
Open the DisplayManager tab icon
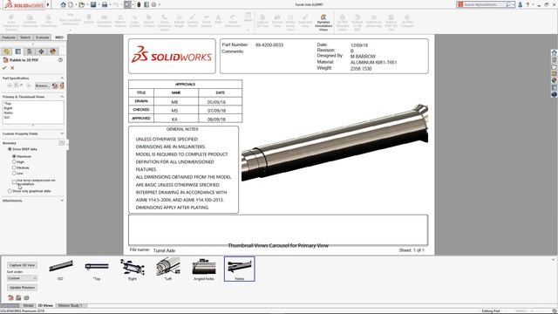[53, 51]
